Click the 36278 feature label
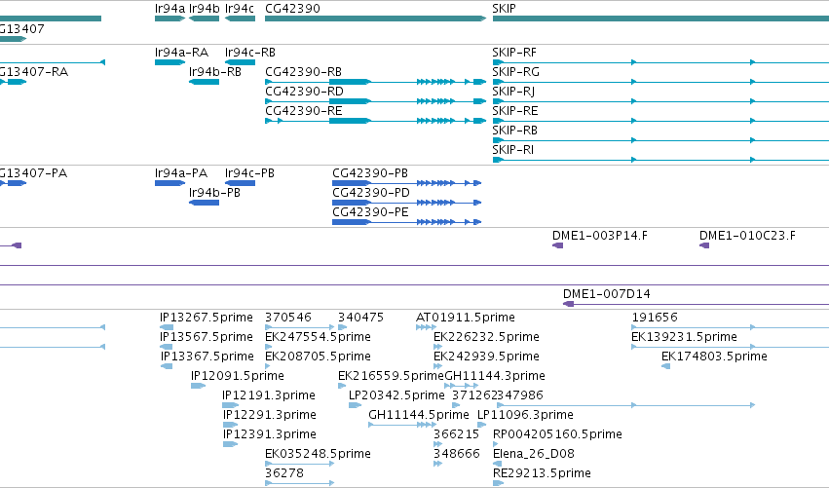The image size is (829, 488). point(284,473)
